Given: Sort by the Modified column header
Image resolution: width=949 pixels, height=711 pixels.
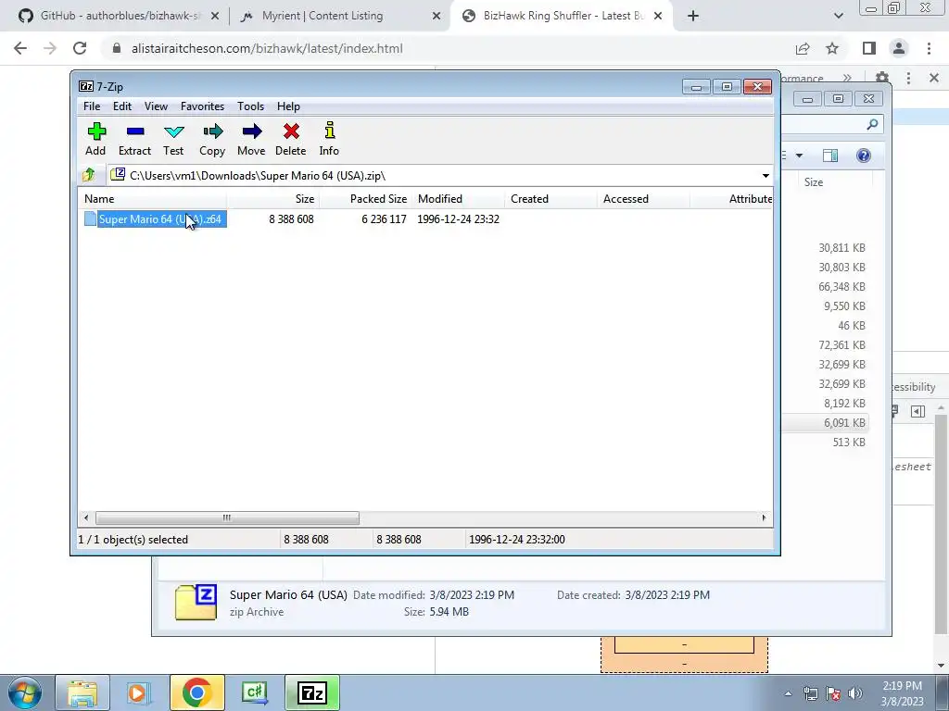Looking at the screenshot, I should [458, 199].
